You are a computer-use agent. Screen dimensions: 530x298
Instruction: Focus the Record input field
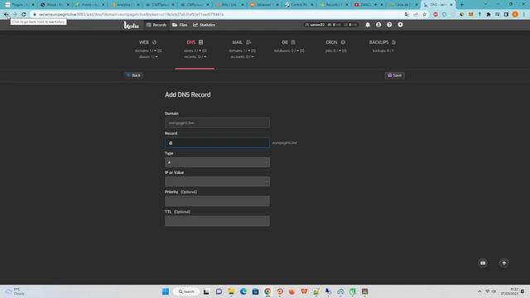(217, 142)
